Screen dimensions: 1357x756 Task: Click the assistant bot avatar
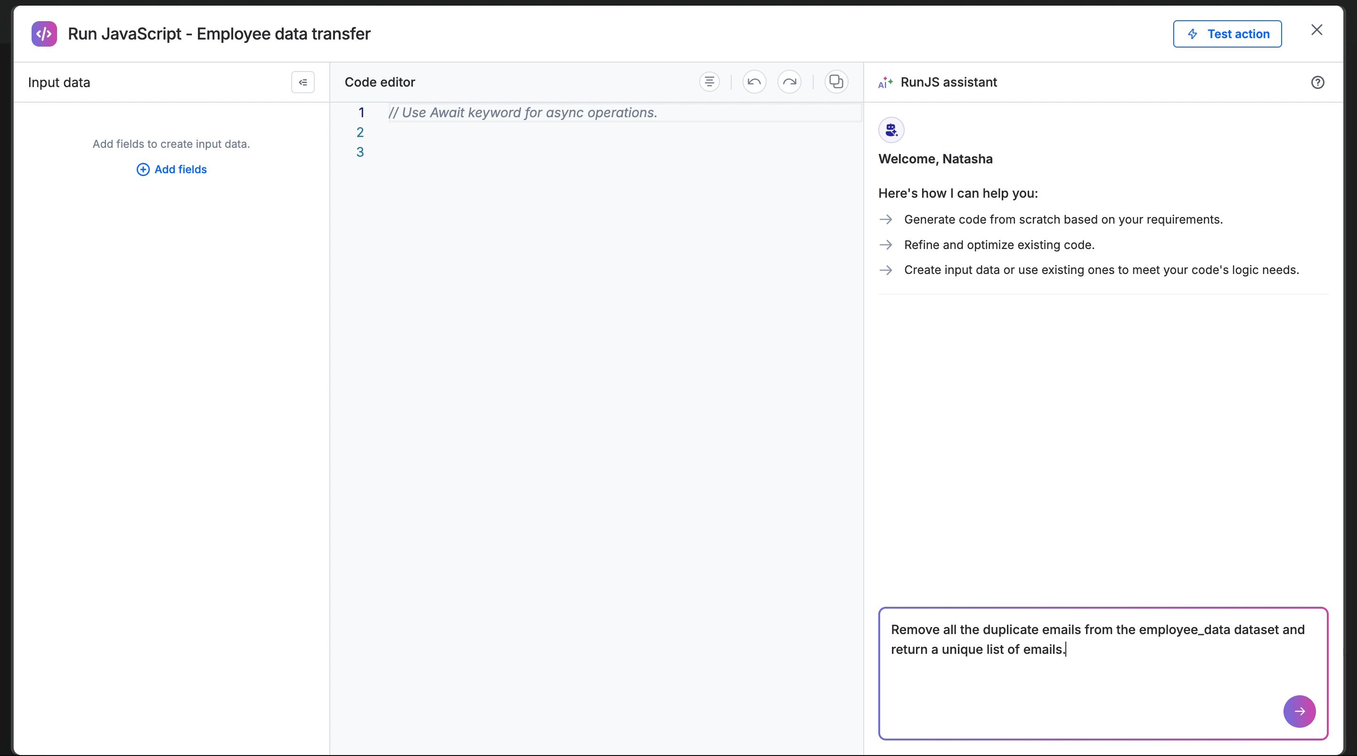coord(891,130)
